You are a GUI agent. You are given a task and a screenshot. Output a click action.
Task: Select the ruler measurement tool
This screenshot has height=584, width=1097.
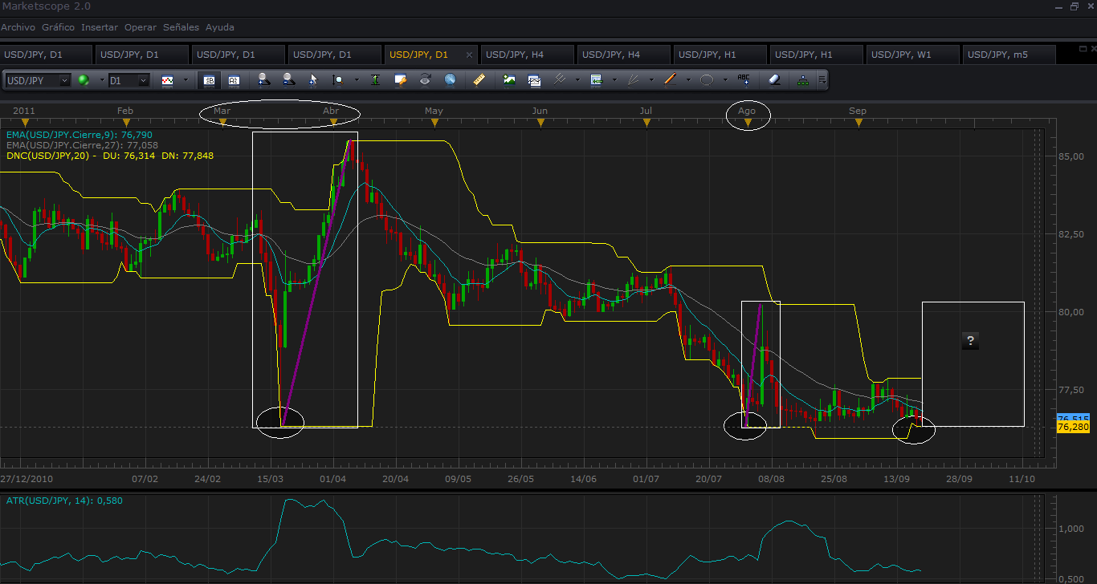point(479,80)
